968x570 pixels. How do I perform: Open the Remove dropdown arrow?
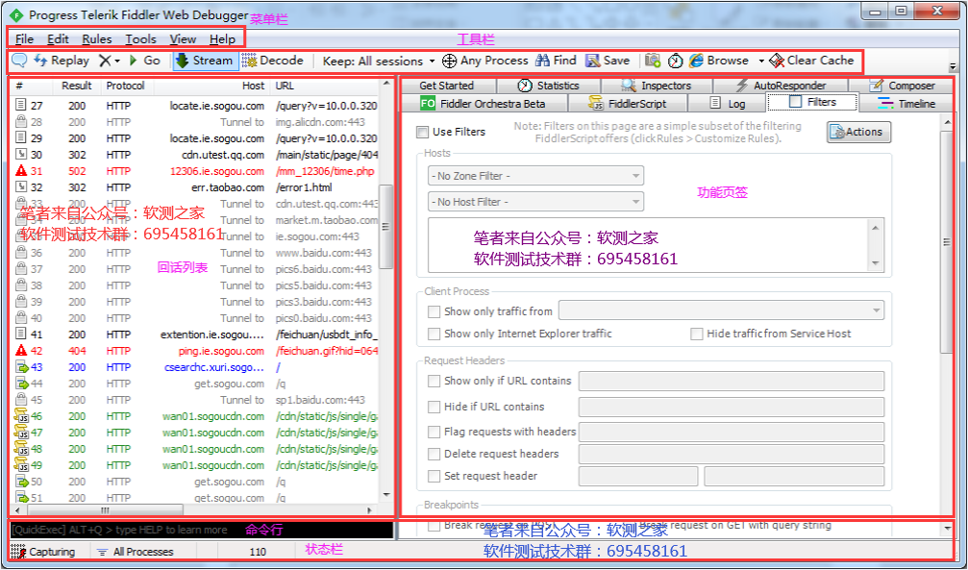[117, 61]
